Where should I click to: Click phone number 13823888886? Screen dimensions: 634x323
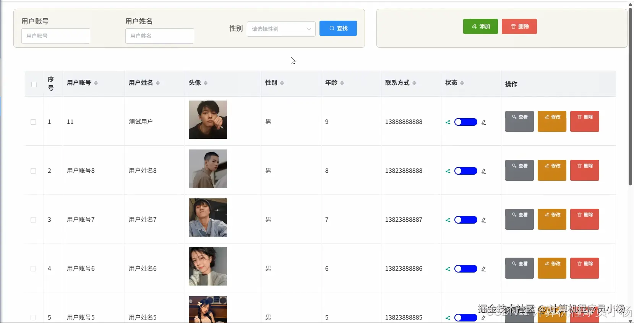[404, 269]
